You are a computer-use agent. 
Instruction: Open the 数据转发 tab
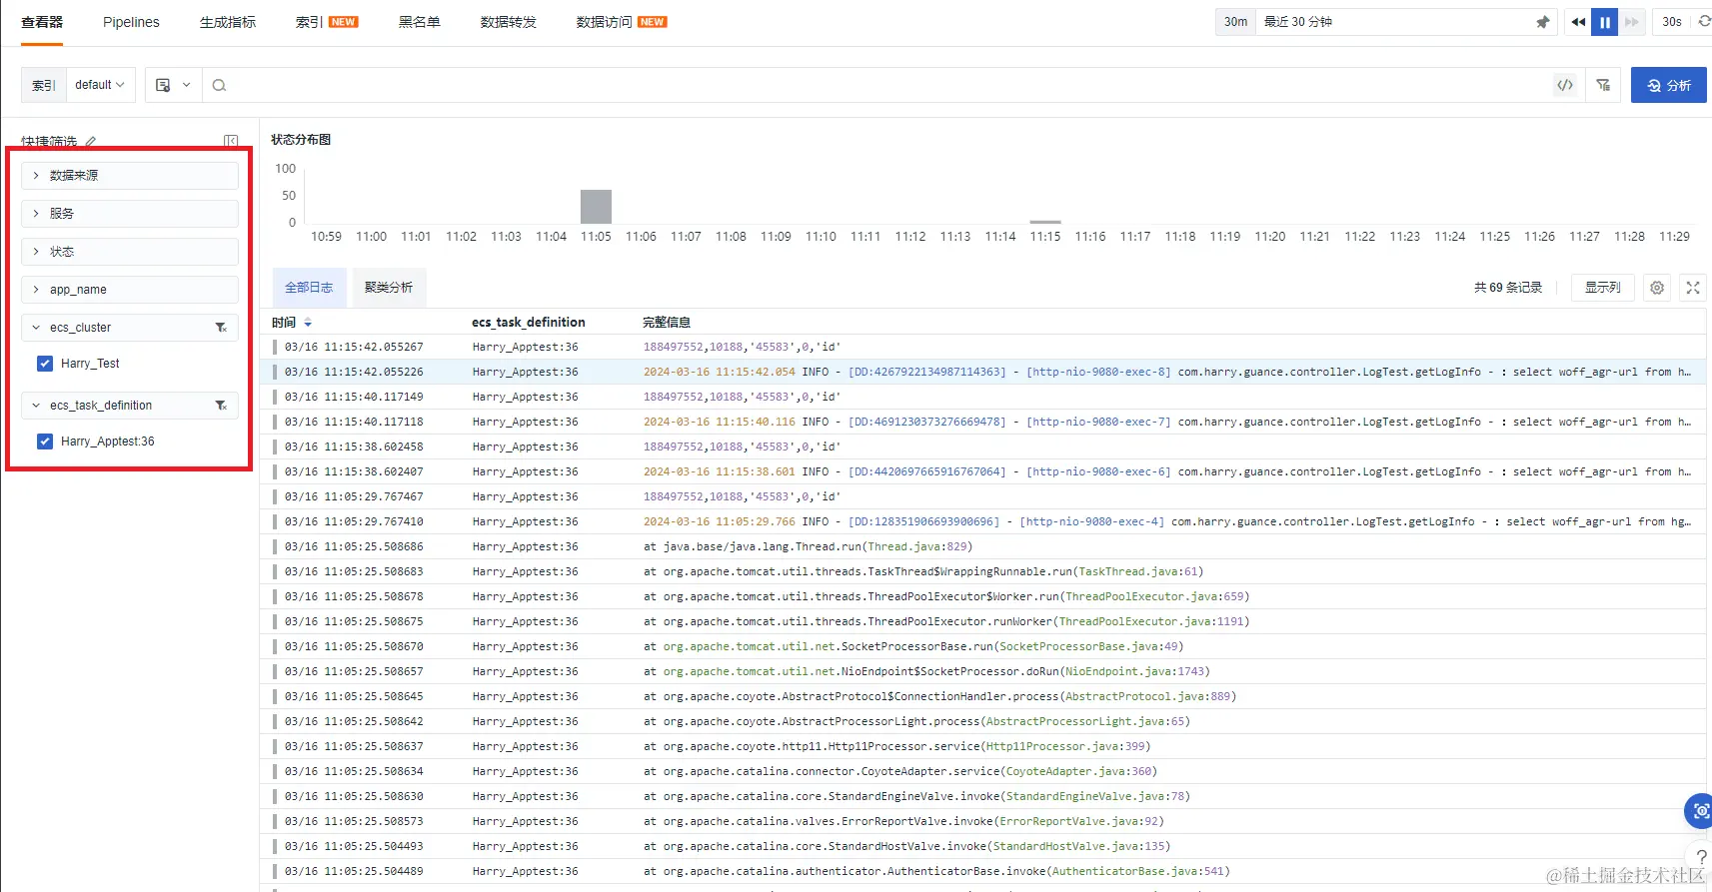(509, 22)
